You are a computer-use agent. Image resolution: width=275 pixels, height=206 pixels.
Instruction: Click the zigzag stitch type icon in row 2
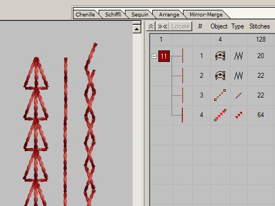(x=238, y=76)
